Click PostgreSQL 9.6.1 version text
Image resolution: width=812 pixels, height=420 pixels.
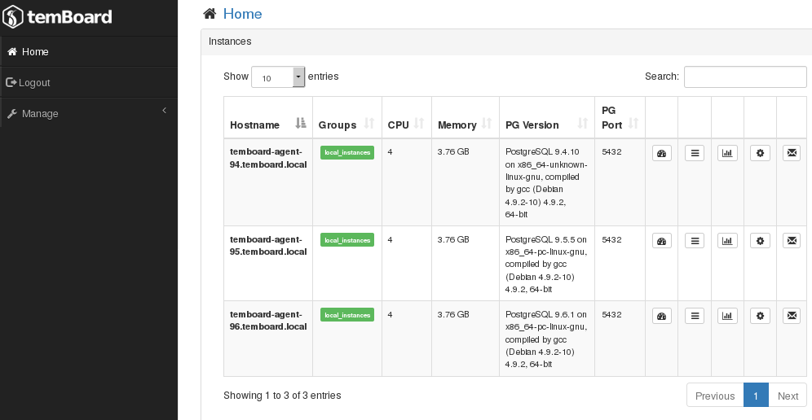pyautogui.click(x=546, y=339)
